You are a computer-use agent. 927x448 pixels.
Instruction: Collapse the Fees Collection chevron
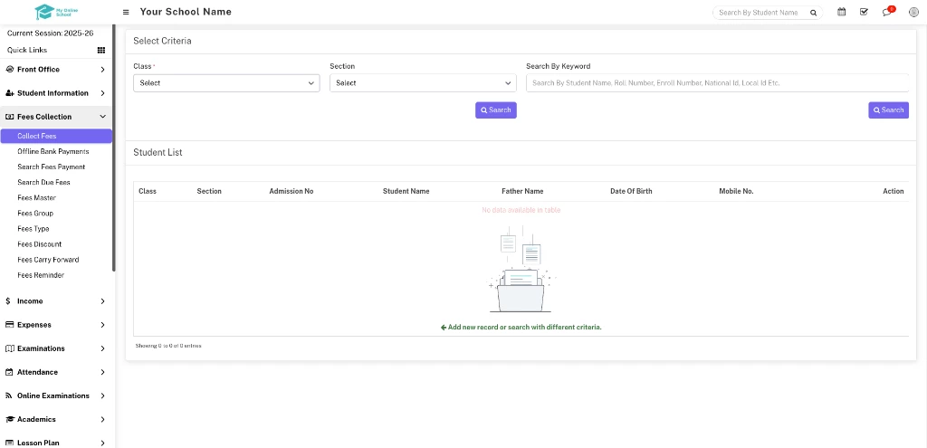coord(103,117)
